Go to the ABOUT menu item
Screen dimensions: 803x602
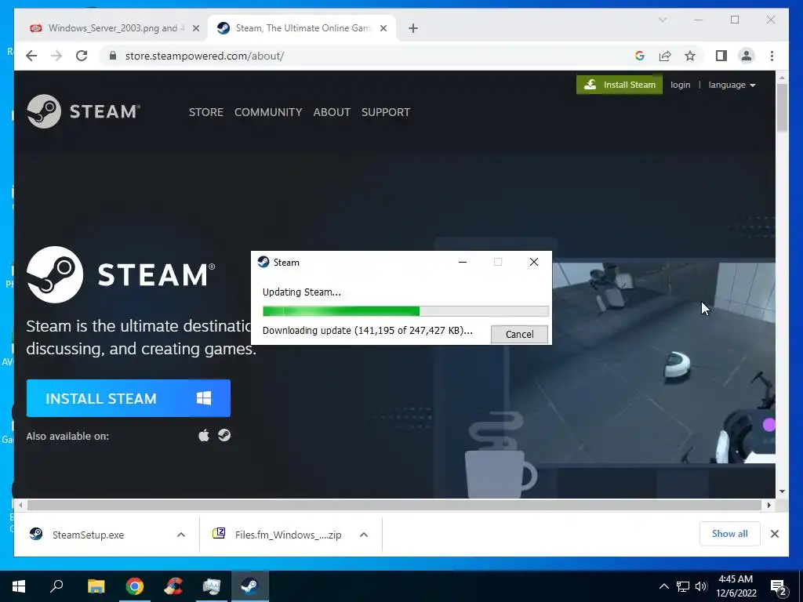(332, 112)
